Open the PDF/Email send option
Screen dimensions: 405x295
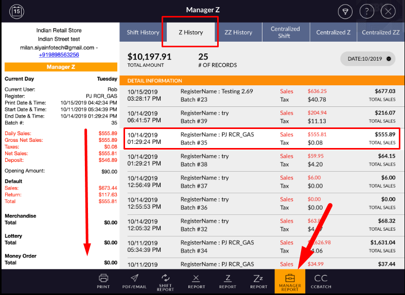pyautogui.click(x=134, y=281)
